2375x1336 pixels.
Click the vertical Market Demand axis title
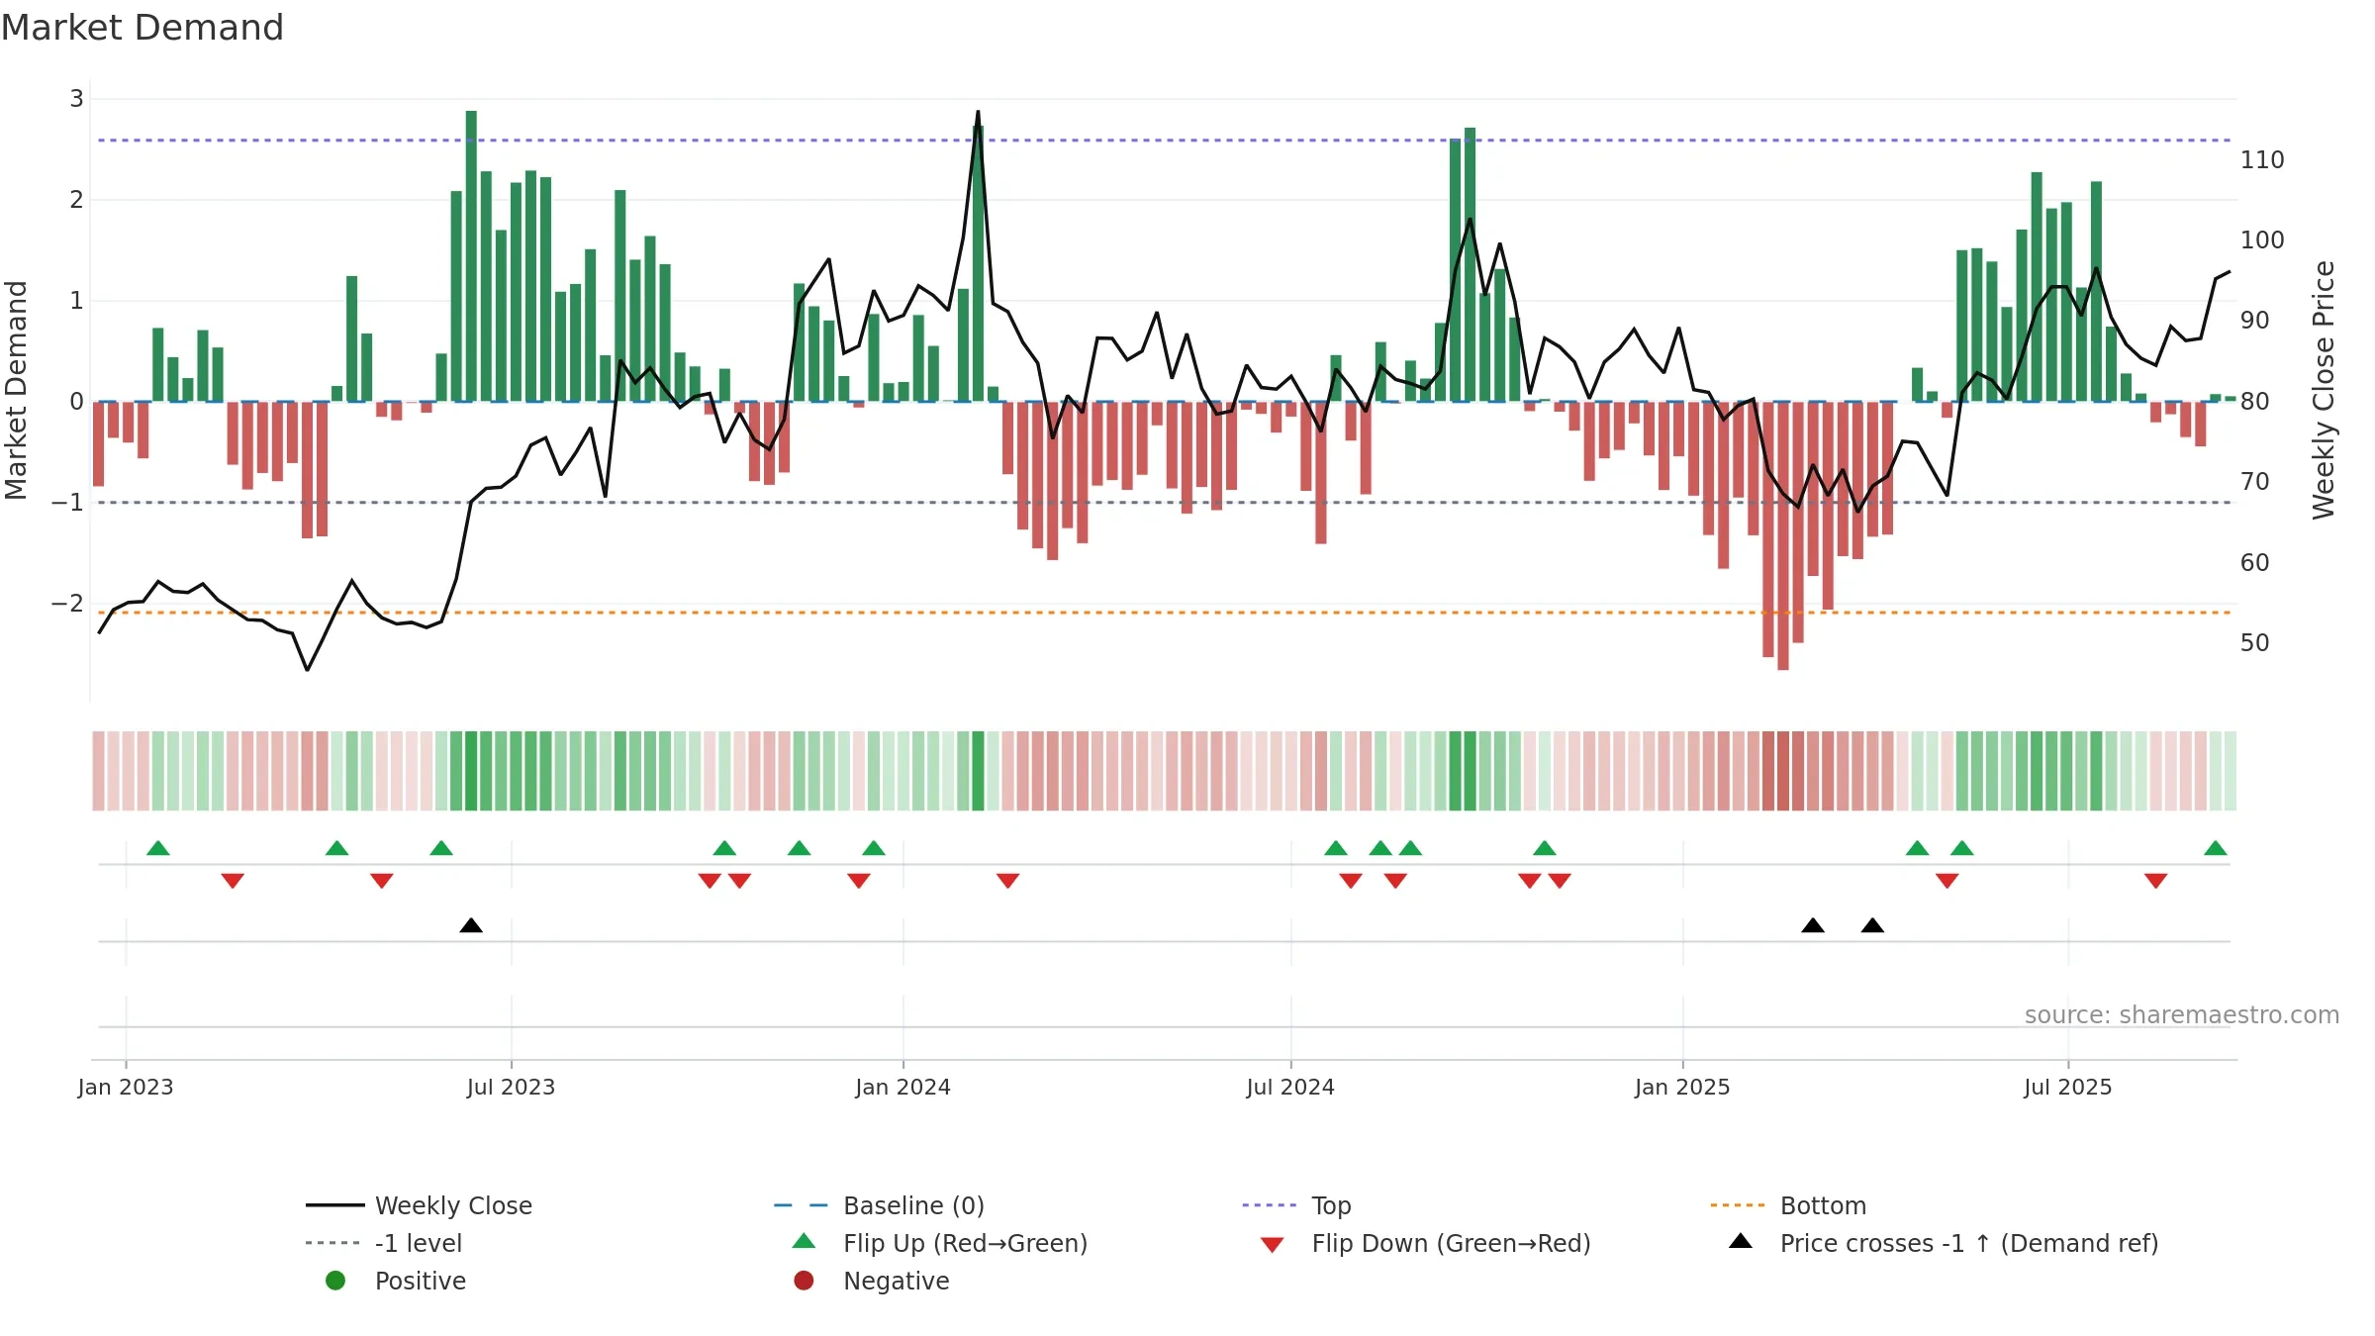pos(16,390)
